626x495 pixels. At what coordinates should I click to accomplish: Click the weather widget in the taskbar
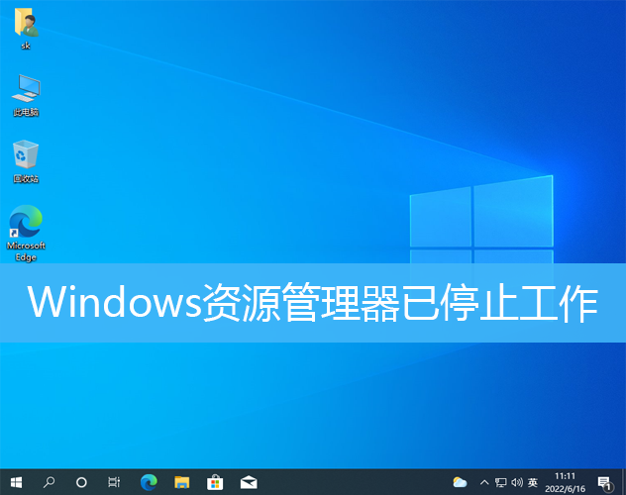pos(460,482)
